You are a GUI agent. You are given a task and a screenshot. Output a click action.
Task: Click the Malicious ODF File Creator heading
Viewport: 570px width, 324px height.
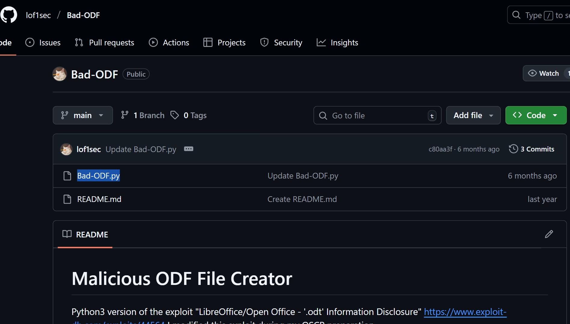coord(182,279)
